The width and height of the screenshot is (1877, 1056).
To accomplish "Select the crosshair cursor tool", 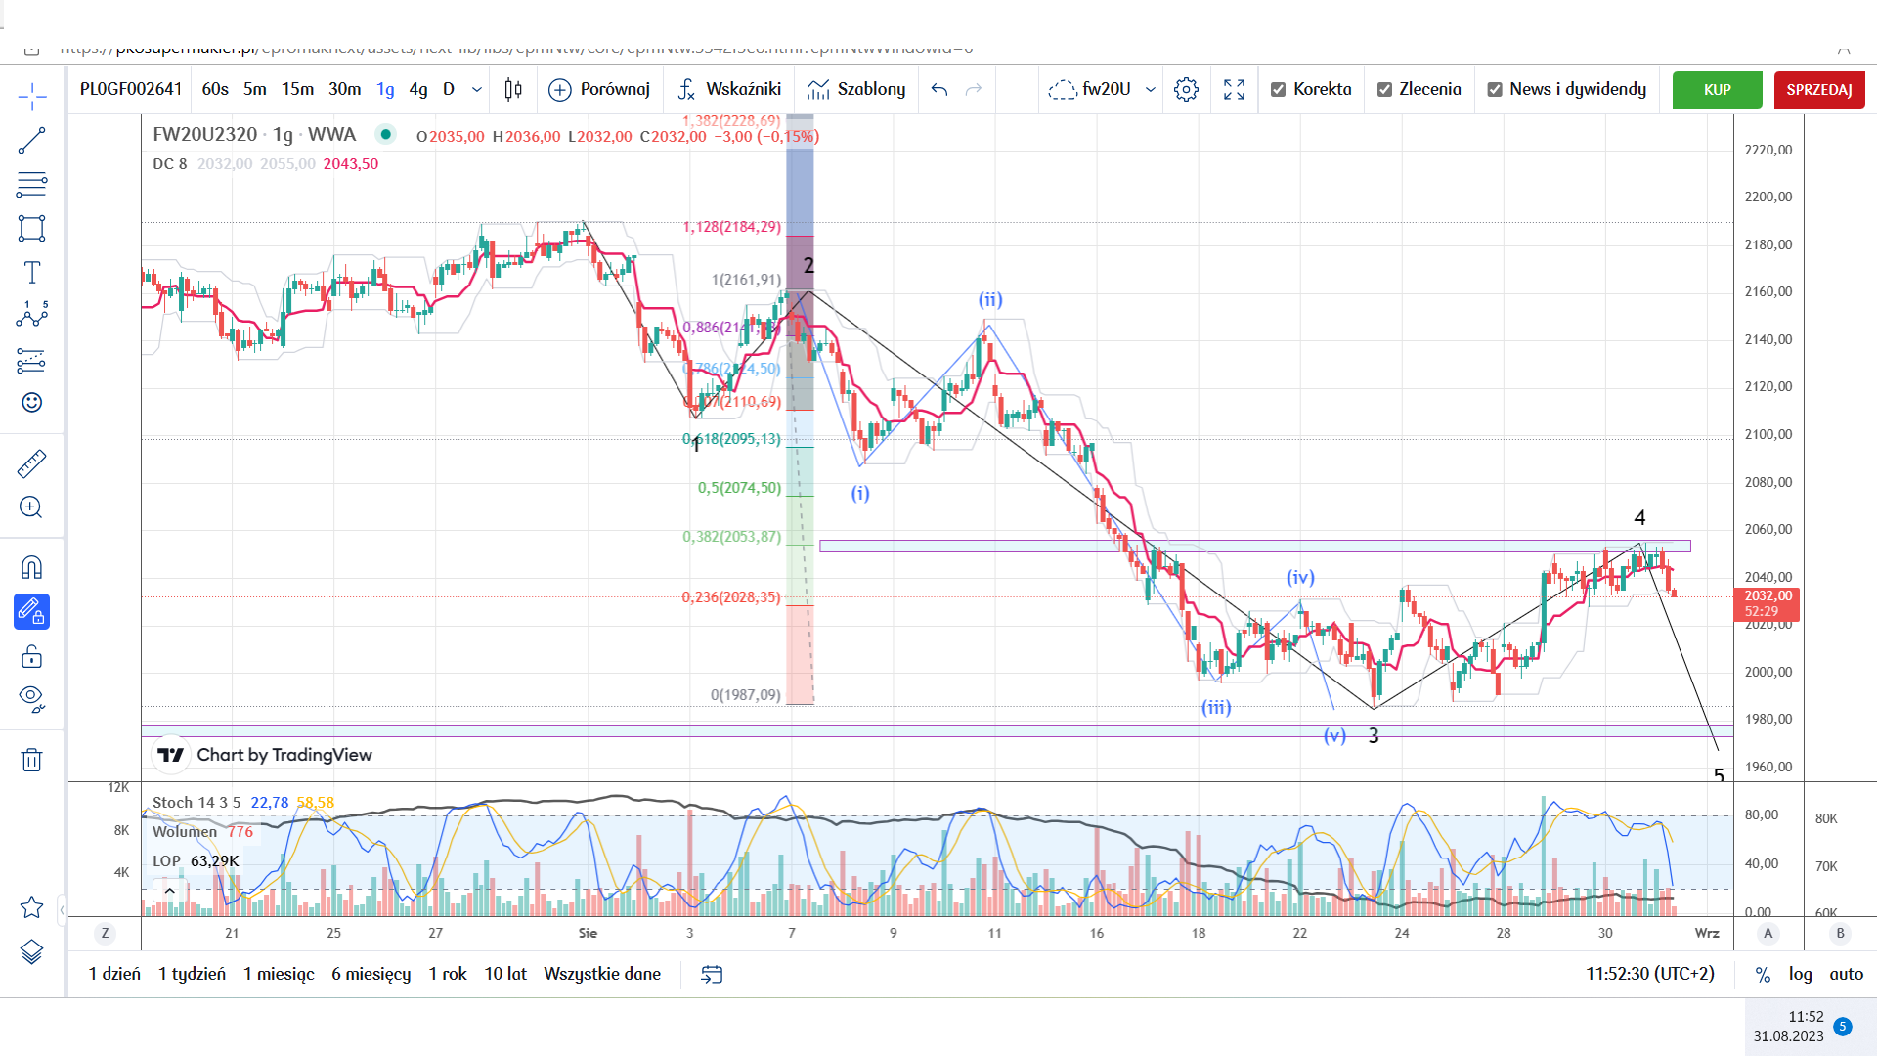I will [x=31, y=96].
